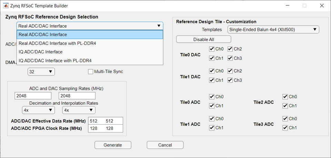
Task: Expand the interpolation rate 4x dropdown
Action: [x=79, y=110]
